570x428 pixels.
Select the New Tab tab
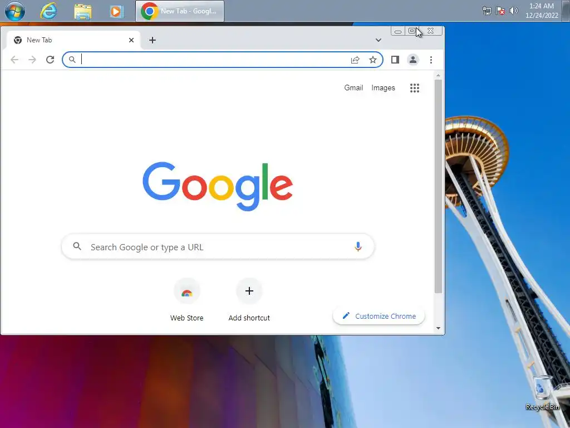click(73, 40)
